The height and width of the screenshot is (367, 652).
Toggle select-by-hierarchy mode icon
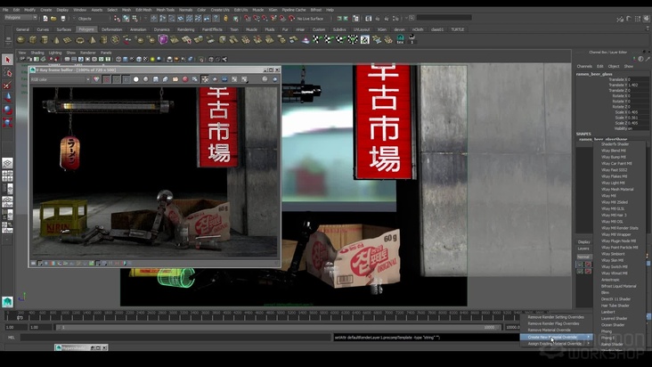point(118,19)
